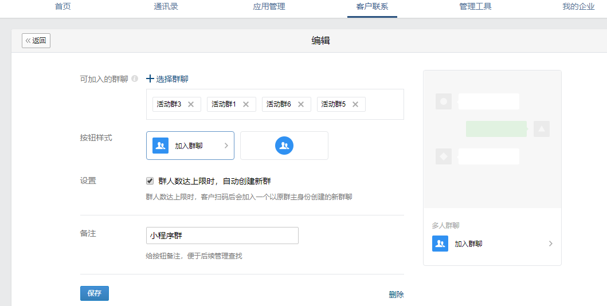The width and height of the screenshot is (607, 306).
Task: Select the round group-icon button style
Action: point(284,146)
